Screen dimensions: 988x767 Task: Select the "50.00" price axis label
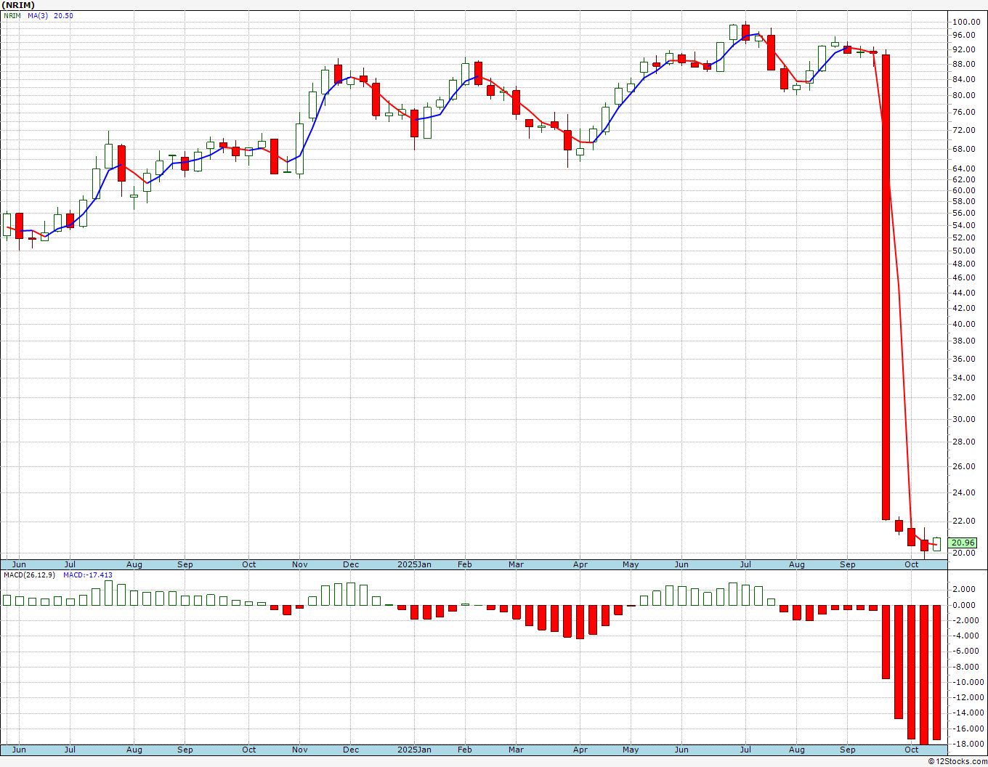coord(963,251)
